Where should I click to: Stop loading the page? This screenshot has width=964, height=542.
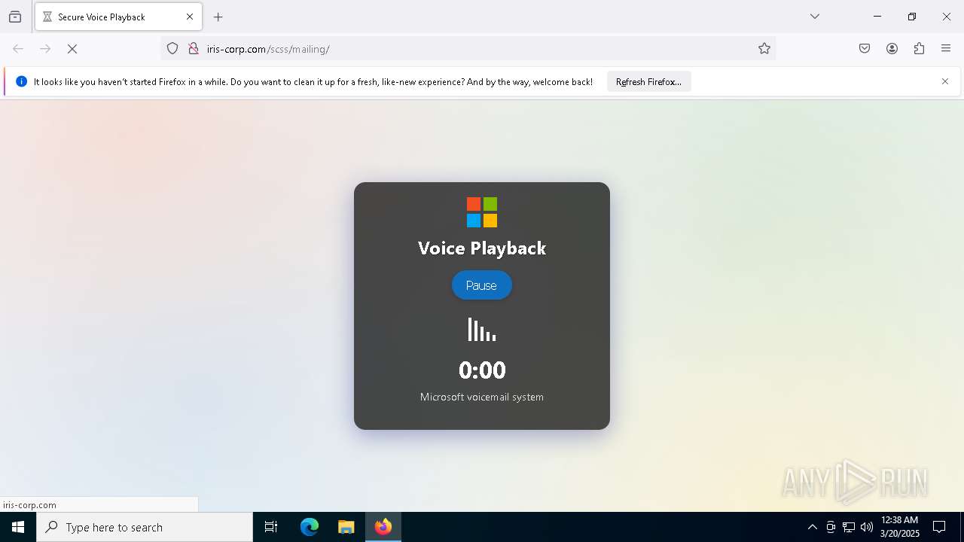[72, 49]
